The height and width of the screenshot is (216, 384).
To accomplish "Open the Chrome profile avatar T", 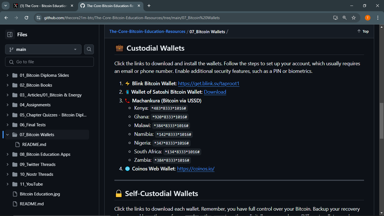I will 368,18.
